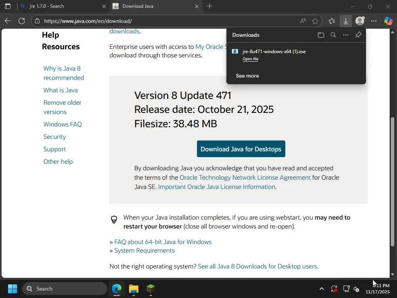Refresh the Download Java page
Screen dimensions: 397x298
22,21
